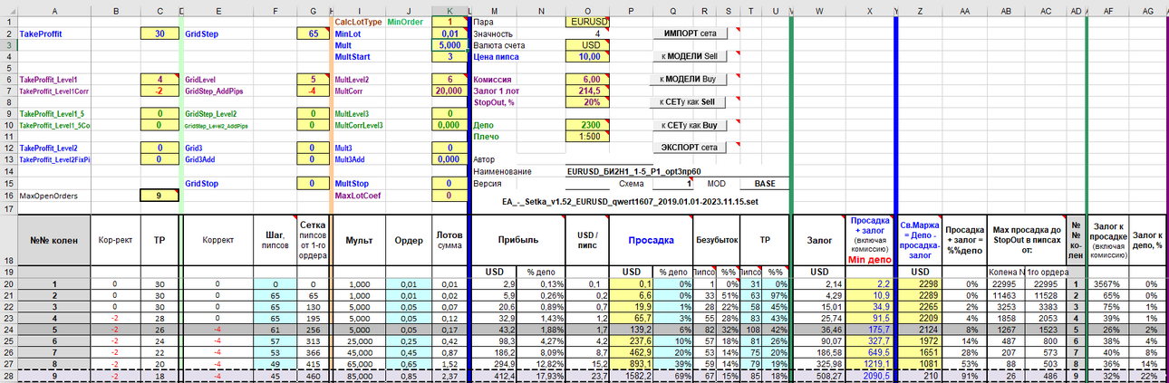Image resolution: width=1169 pixels, height=383 pixels.
Task: Select the GridStep value cell containing 65
Action: (x=313, y=34)
